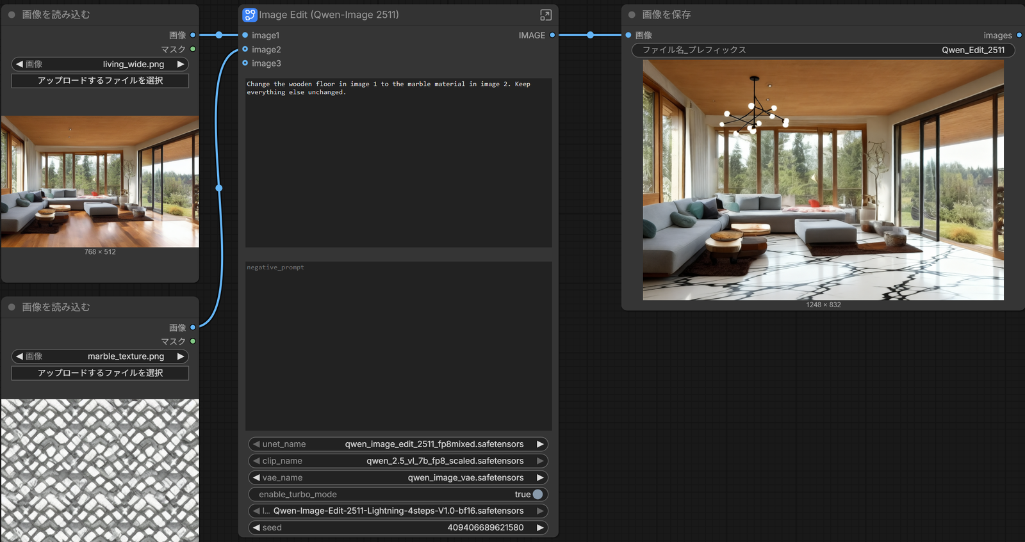Viewport: 1025px width, 542px height.
Task: Open the clip_name model dropdown
Action: 398,461
